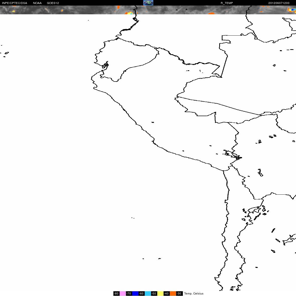Click the -40 legend value

tap(166, 293)
